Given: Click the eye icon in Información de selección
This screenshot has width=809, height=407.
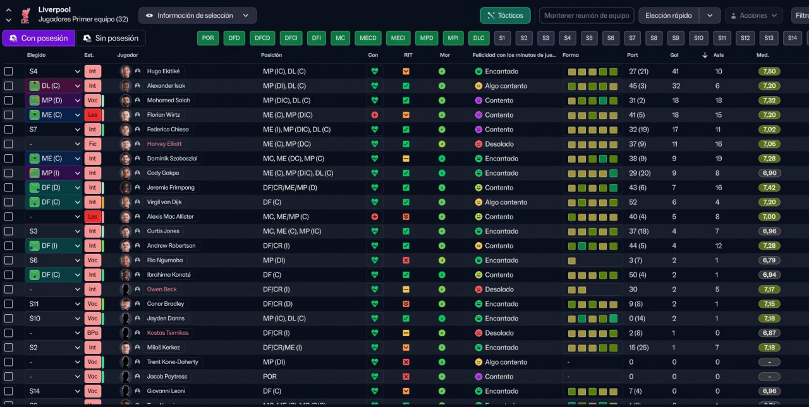Looking at the screenshot, I should coord(150,16).
